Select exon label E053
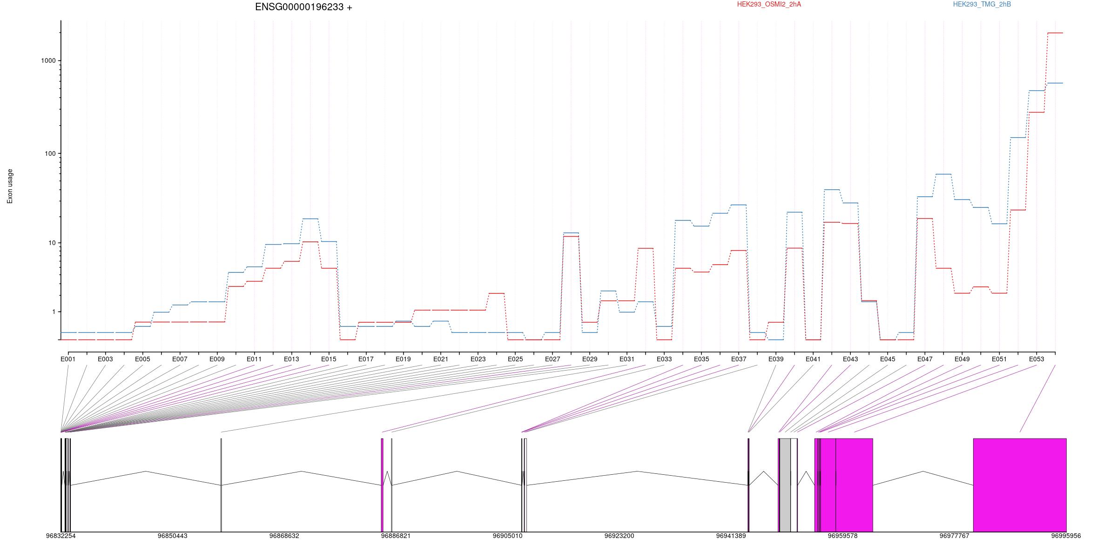The height and width of the screenshot is (558, 1117). (x=1036, y=359)
